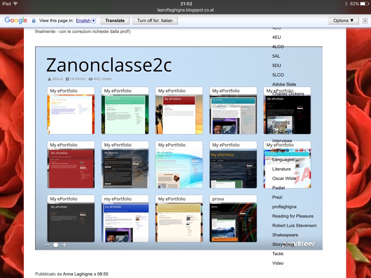Screen dimensions: 371x278
Task: Close the Google Translate bar
Action: pyautogui.click(x=365, y=21)
